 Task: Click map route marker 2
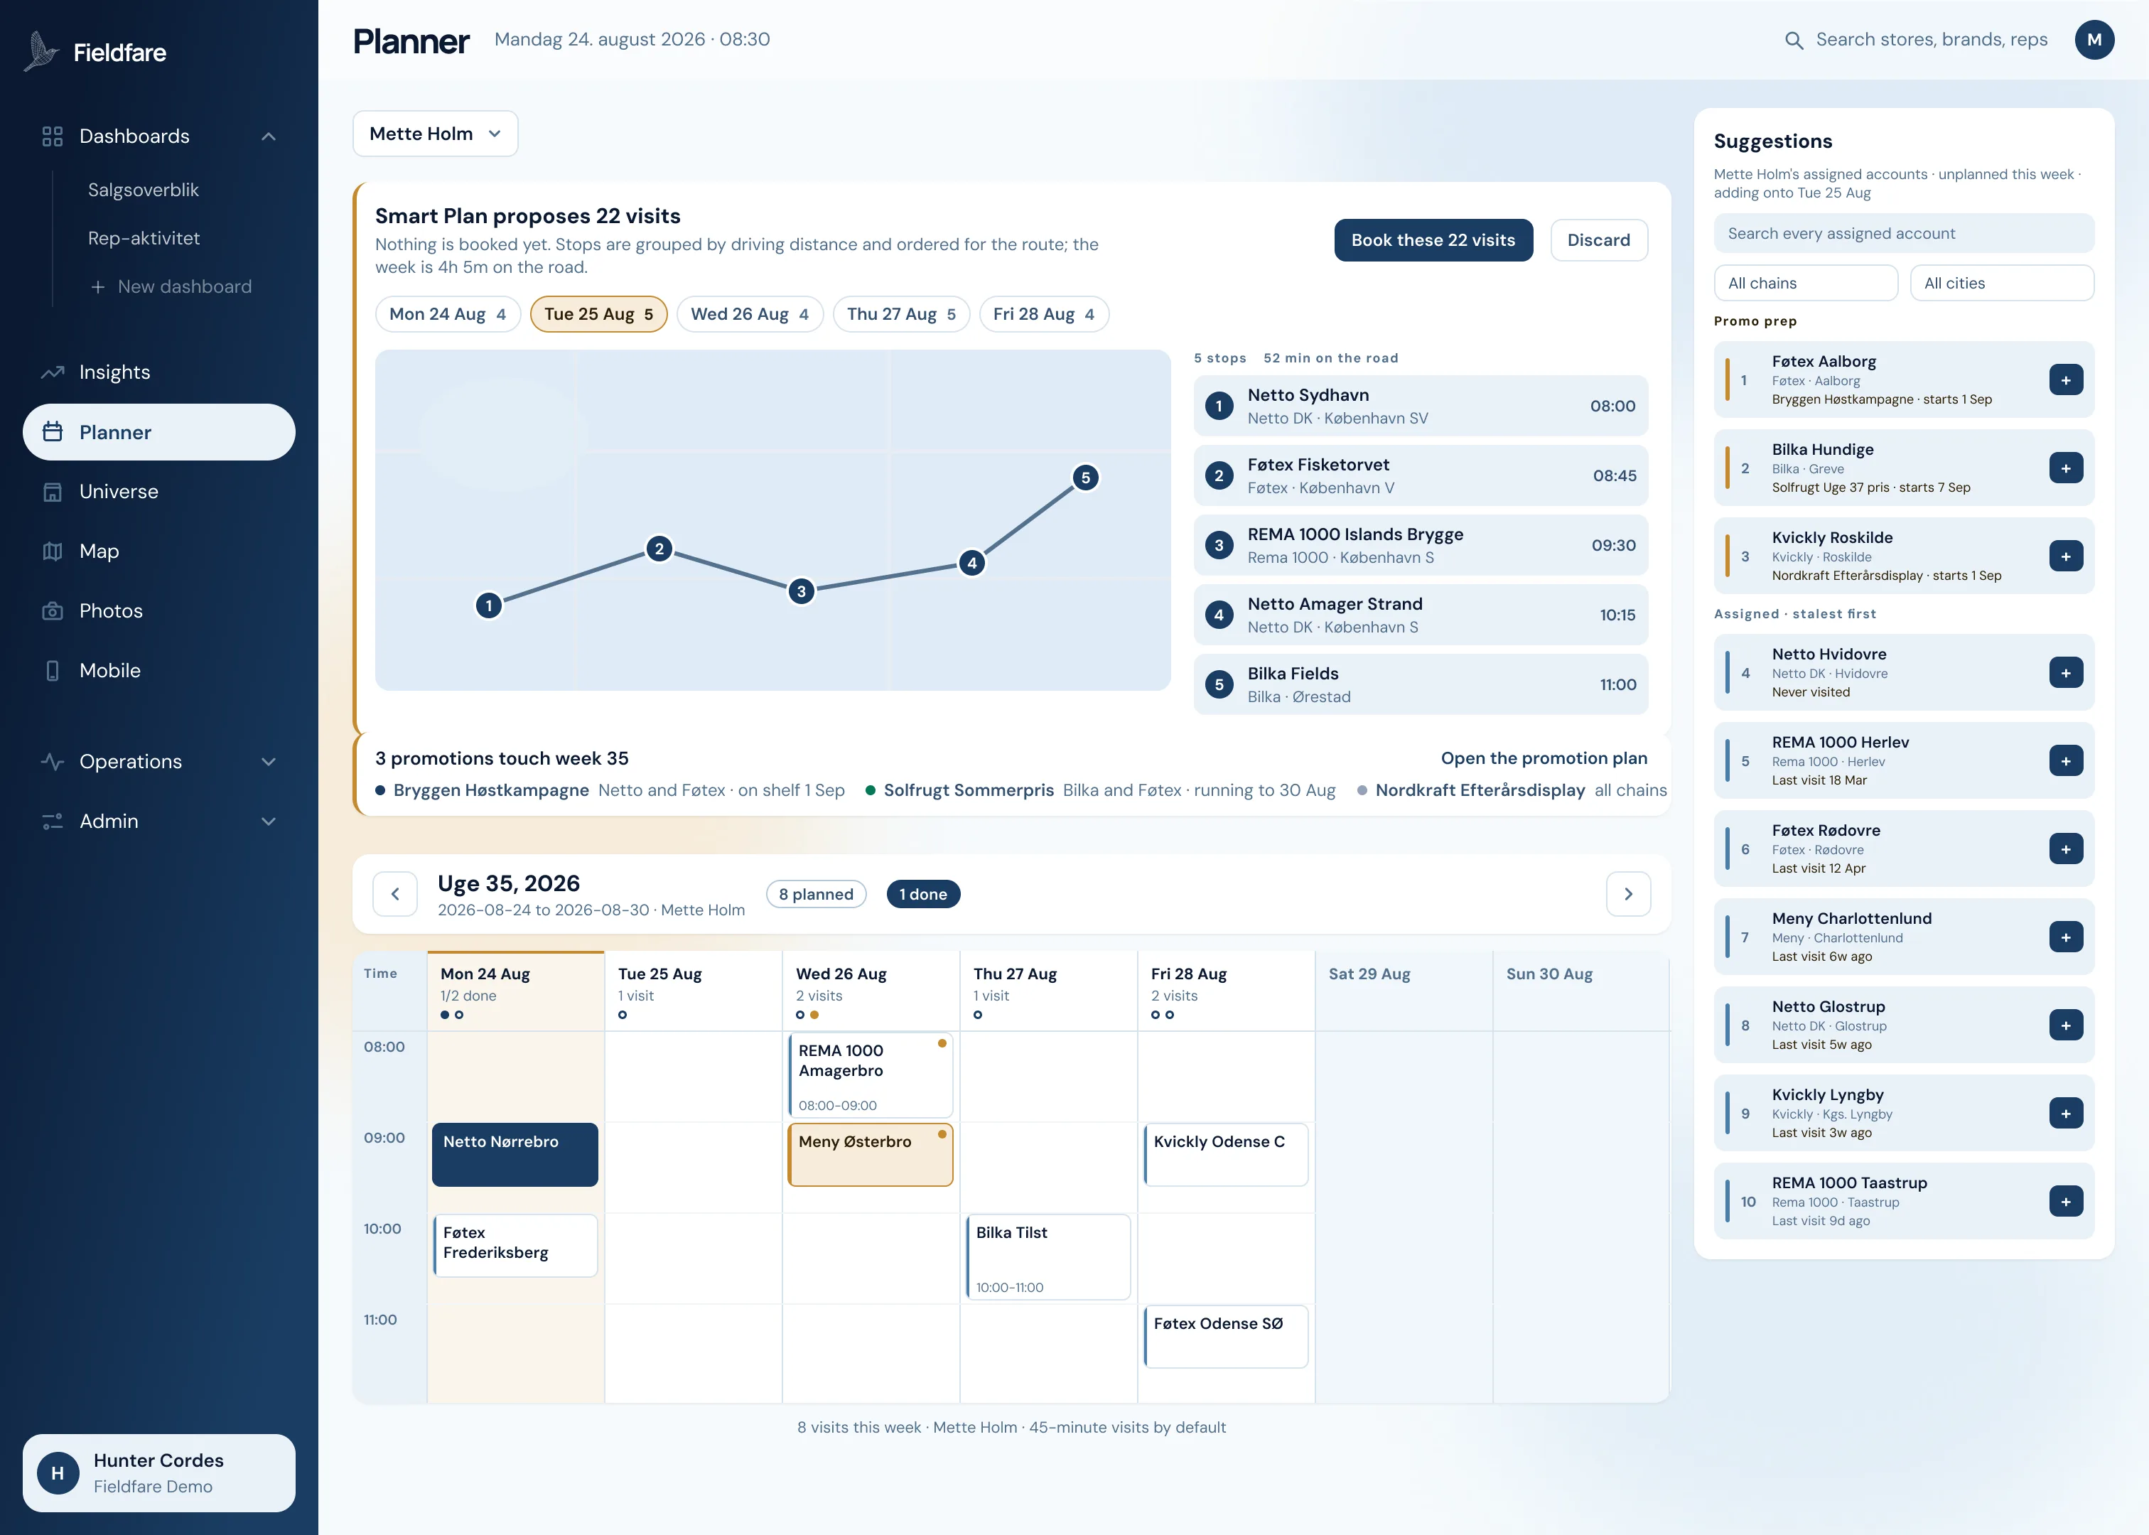[659, 548]
